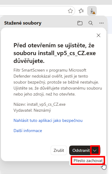Open Nahlásit tuto aplikaci jako bezpečnou link
This screenshot has width=112, height=174.
pos(48,120)
